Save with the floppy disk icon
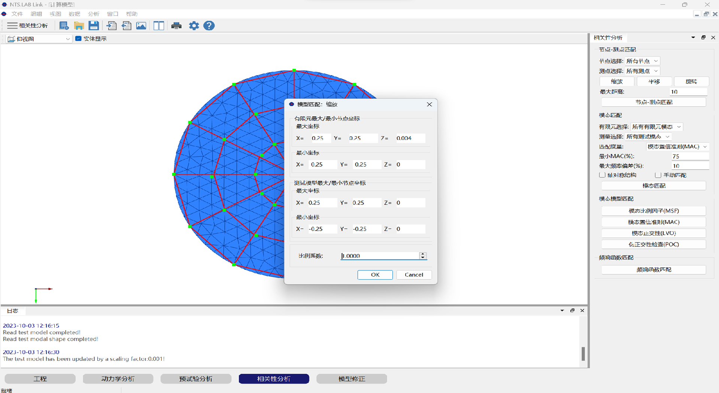The image size is (719, 393). 94,25
